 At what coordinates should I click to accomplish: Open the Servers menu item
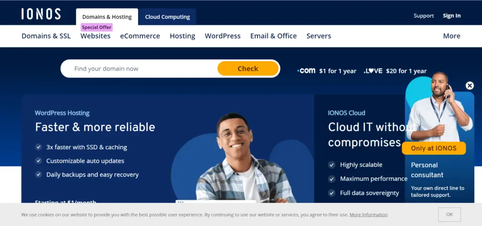pos(319,36)
